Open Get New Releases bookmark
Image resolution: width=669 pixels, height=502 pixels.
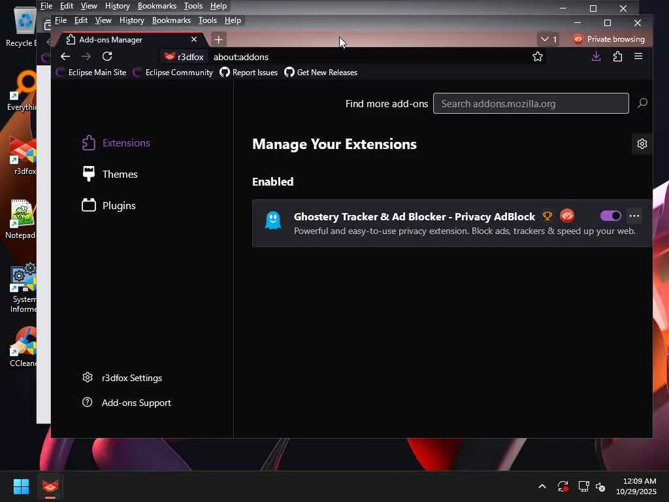click(x=321, y=73)
